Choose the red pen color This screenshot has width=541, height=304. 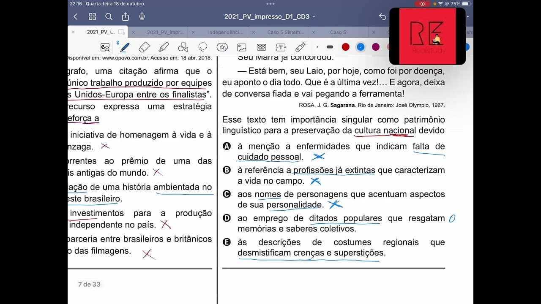click(x=346, y=47)
